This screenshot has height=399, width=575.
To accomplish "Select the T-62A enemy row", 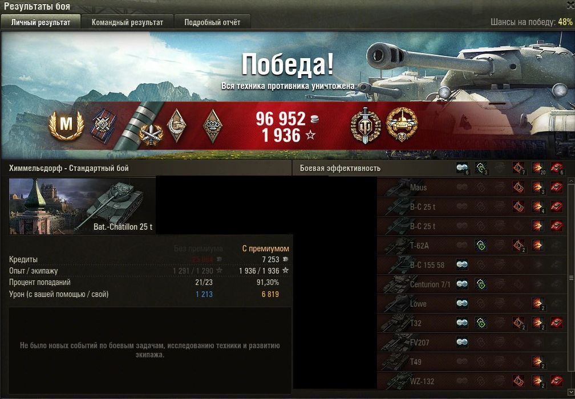I will coord(472,246).
